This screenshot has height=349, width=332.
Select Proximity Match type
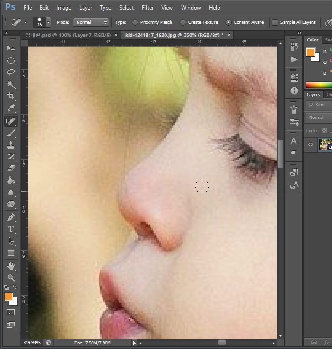135,22
